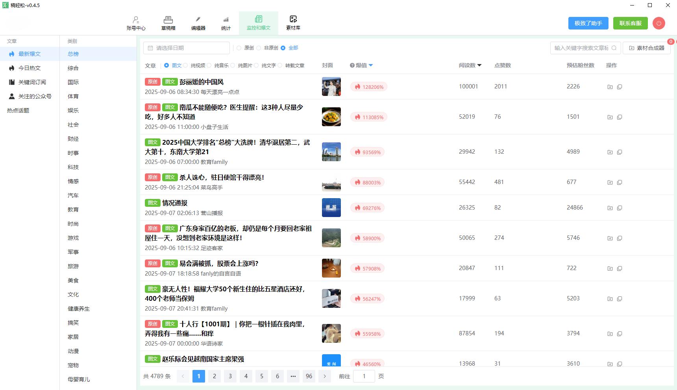The height and width of the screenshot is (390, 677).
Task: Click the red power button icon
Action: [659, 23]
